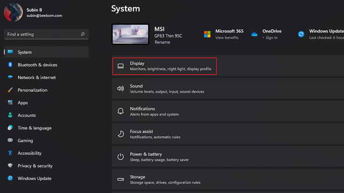
Task: Click the Accounts person icon
Action: (x=10, y=115)
